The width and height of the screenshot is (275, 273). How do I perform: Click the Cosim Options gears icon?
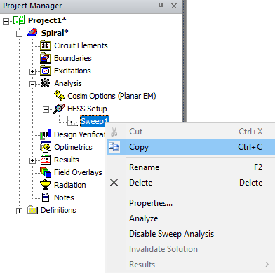[x=60, y=96]
